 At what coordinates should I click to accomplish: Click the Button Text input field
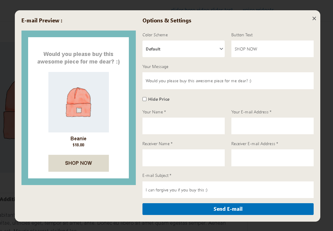(x=272, y=49)
